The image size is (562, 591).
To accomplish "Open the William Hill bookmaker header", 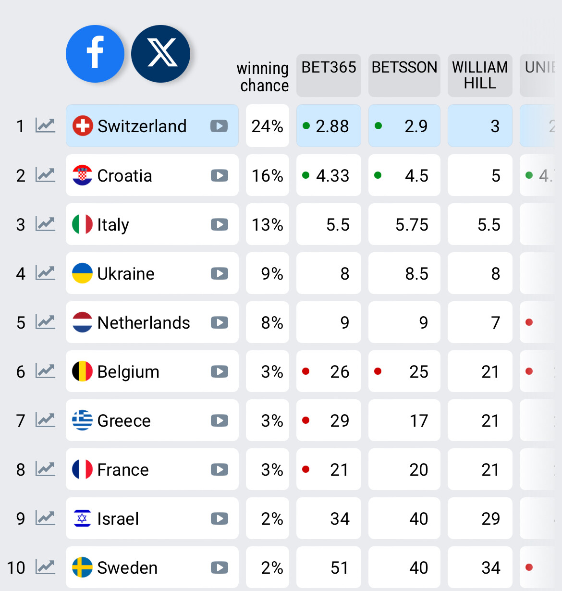I will click(x=479, y=75).
